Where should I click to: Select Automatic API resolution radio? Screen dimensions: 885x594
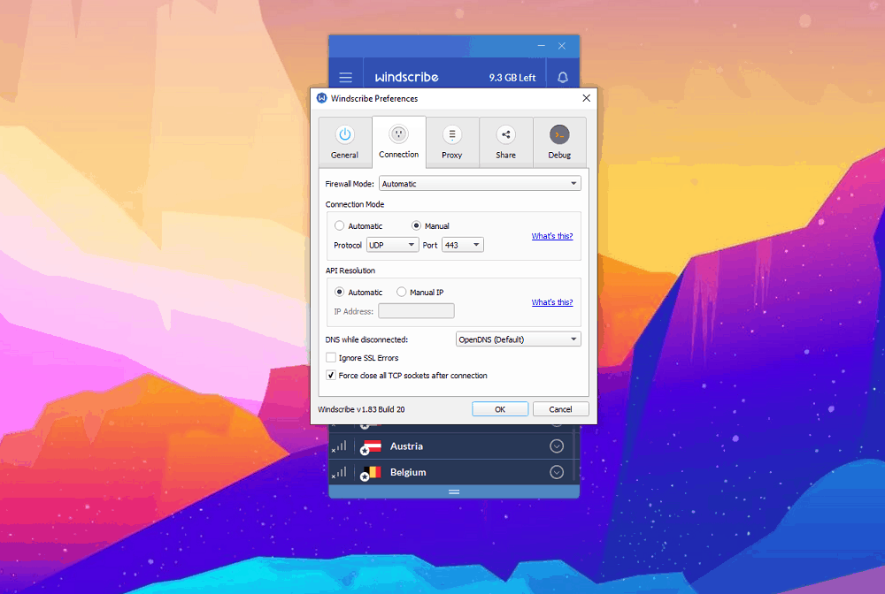339,292
